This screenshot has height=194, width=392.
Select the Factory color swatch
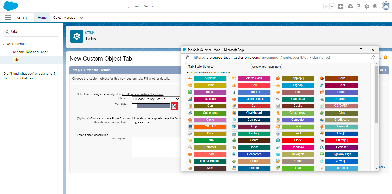click(254, 134)
